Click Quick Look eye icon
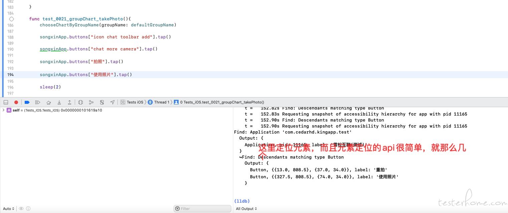 pos(21,209)
